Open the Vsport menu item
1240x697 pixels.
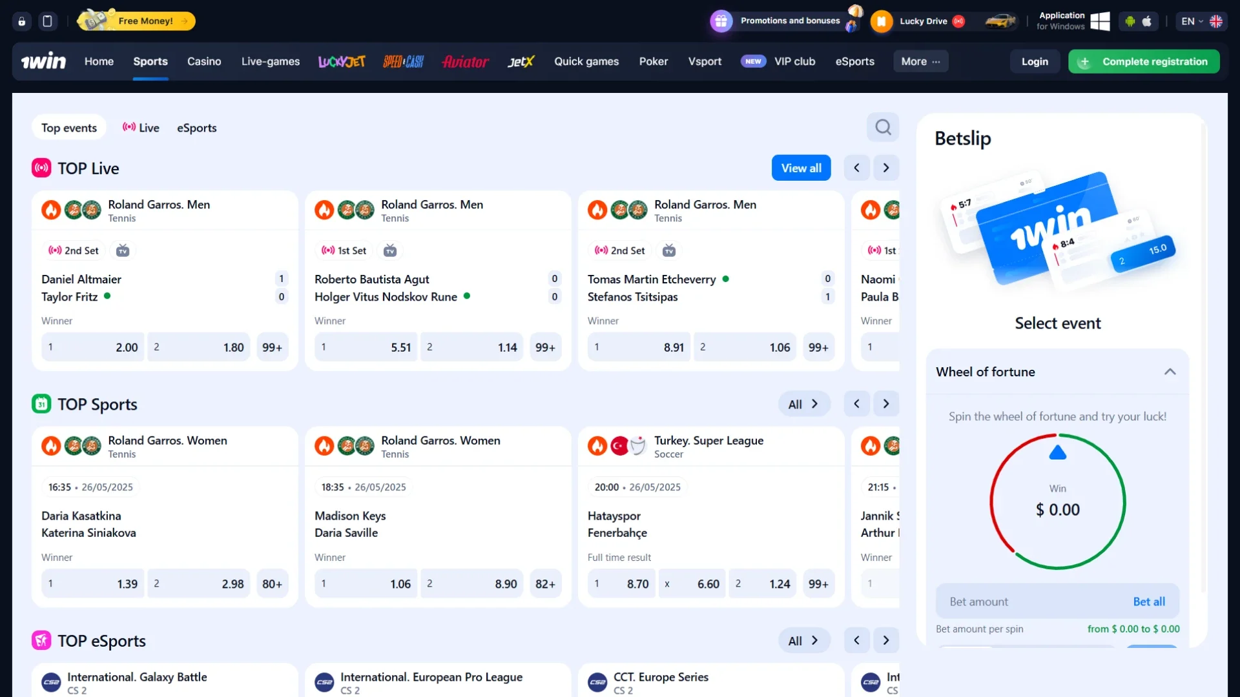(x=705, y=61)
